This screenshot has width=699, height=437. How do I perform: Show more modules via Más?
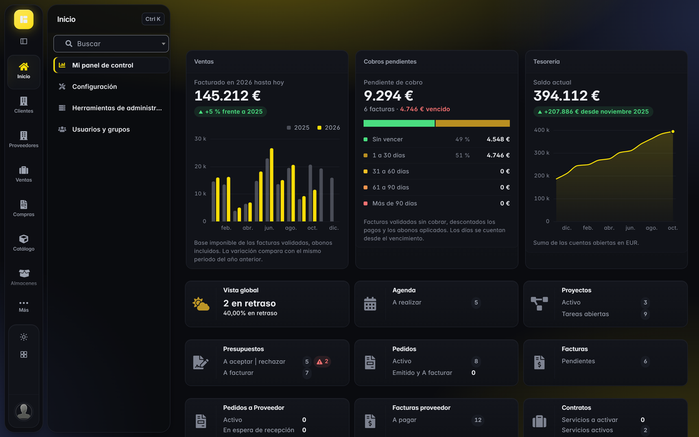point(24,306)
